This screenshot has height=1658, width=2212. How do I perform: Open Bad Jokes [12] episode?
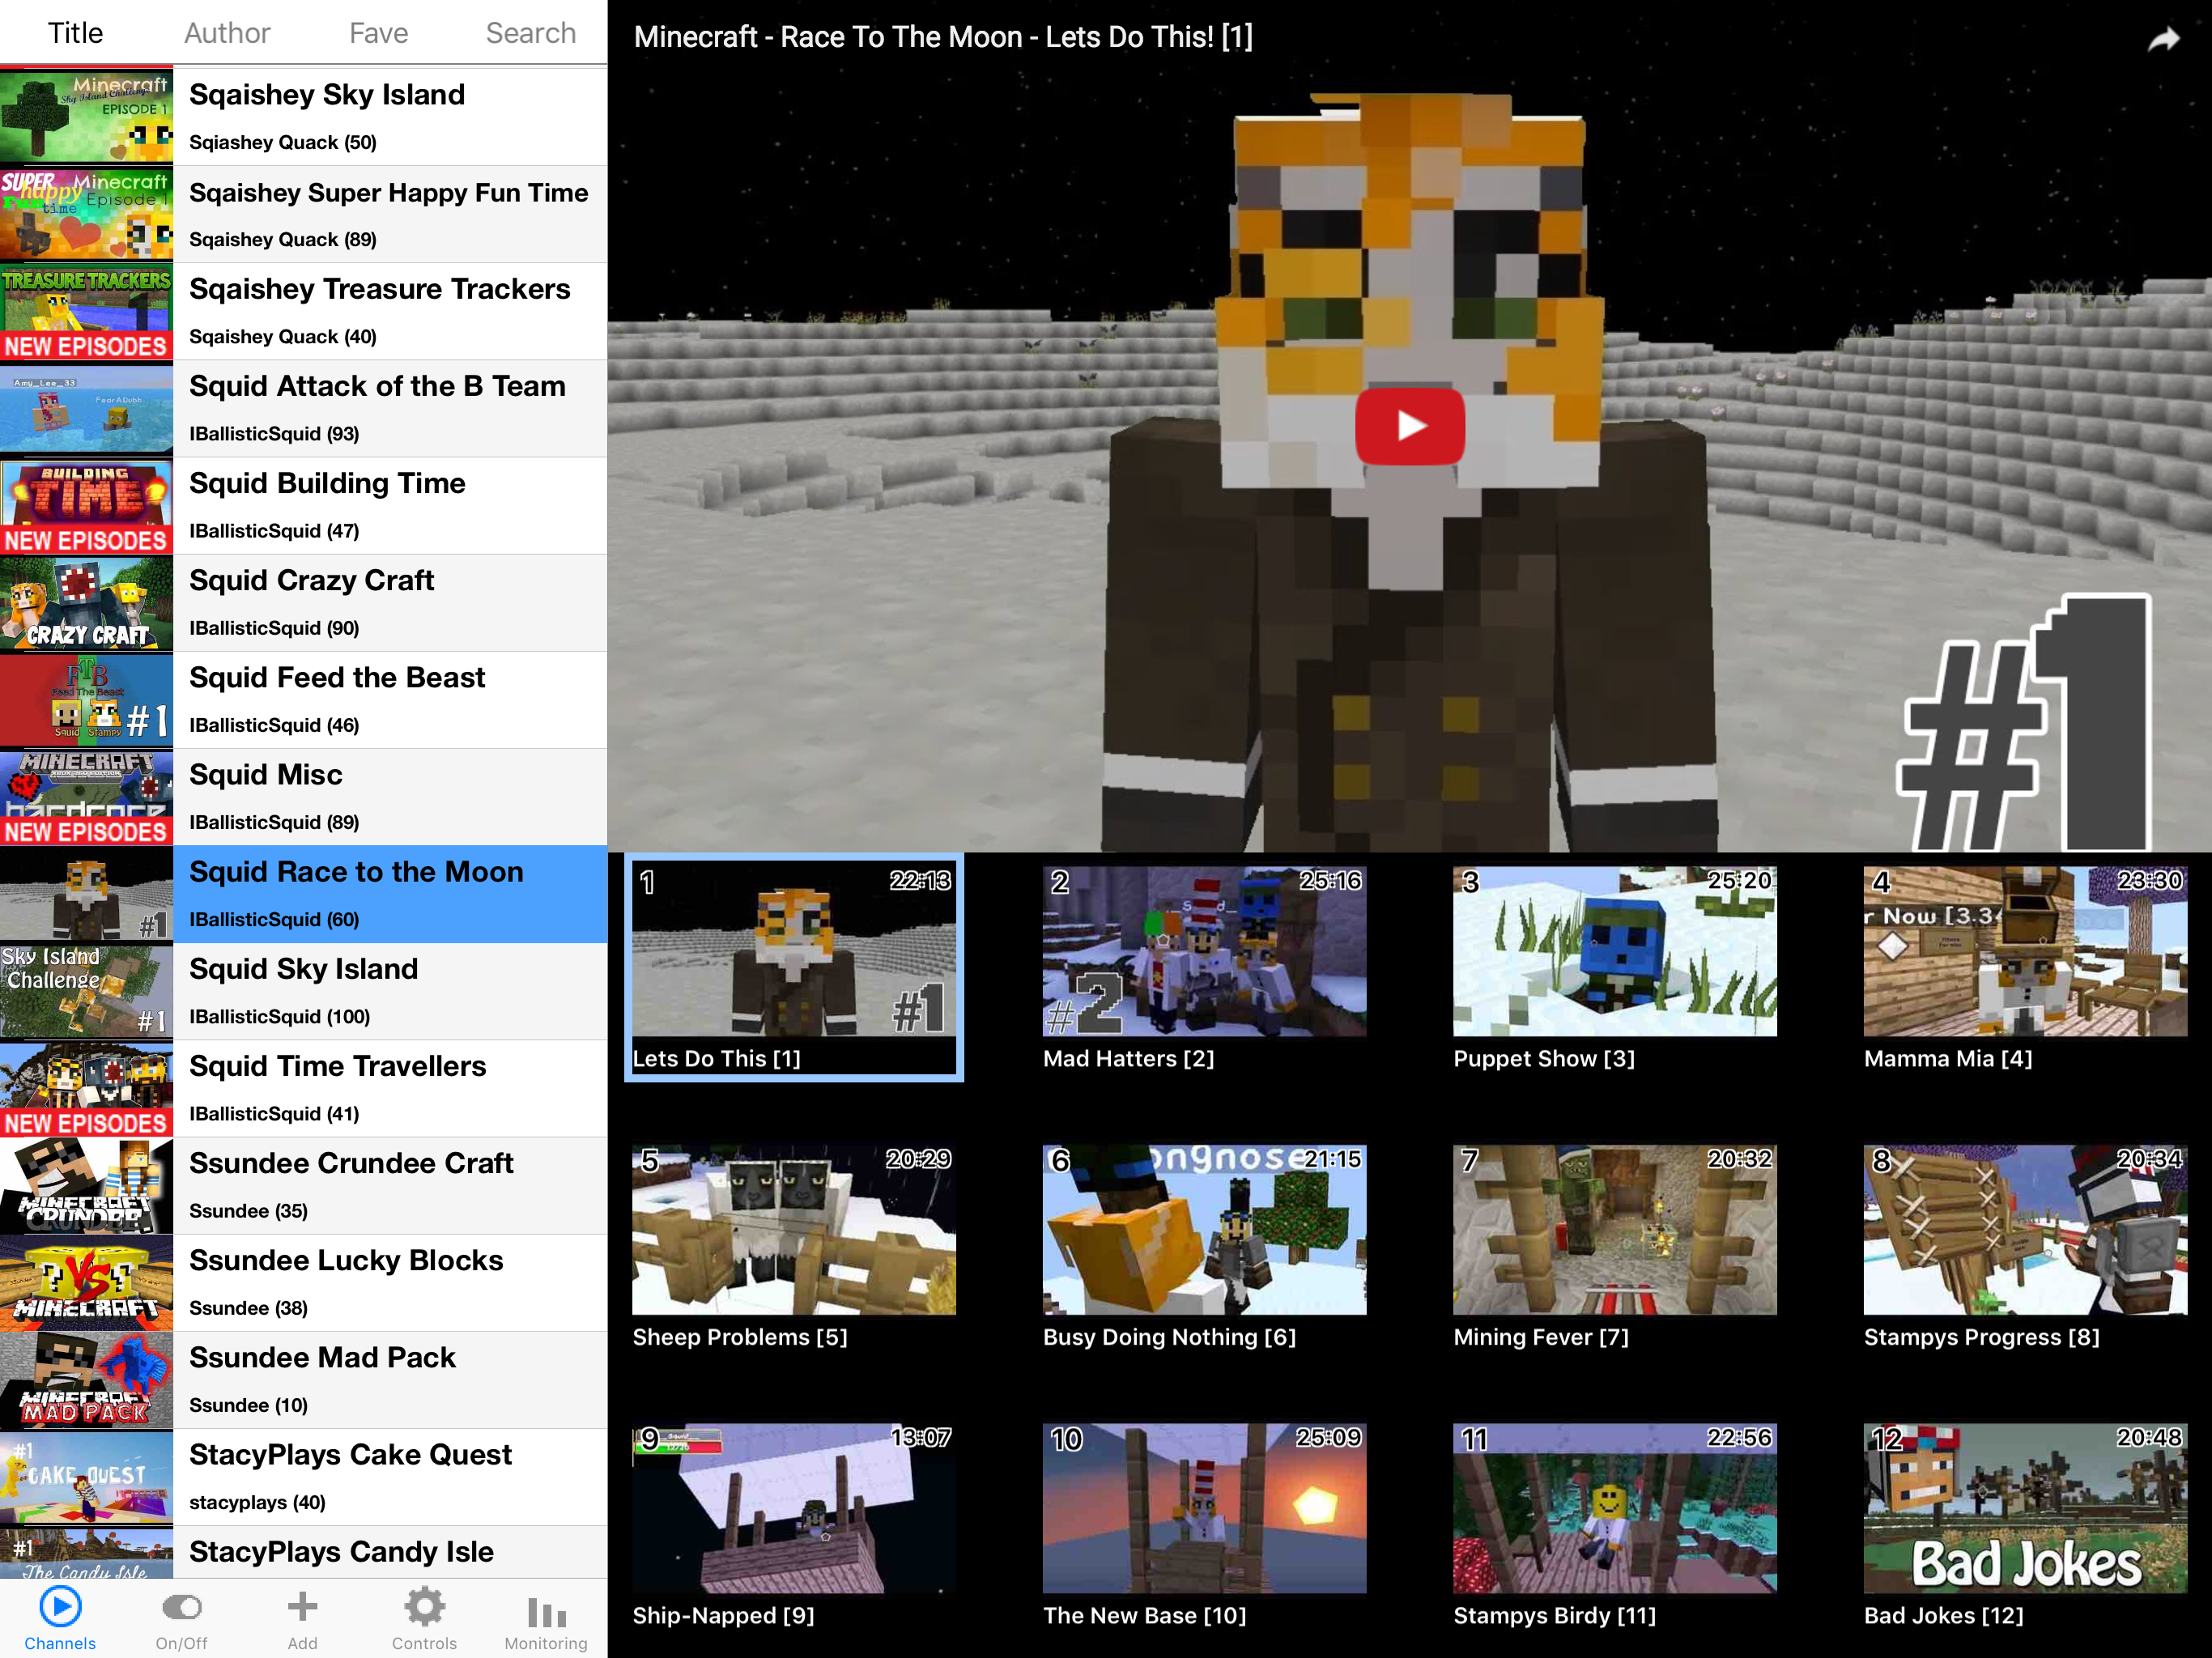[x=2024, y=1508]
